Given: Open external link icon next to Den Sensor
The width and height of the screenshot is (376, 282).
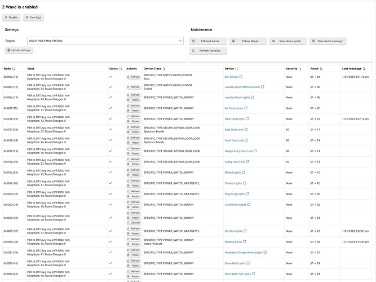Looking at the screenshot, I should (241, 77).
